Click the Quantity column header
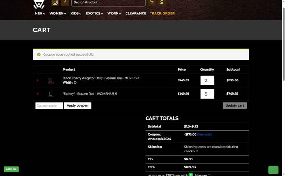This screenshot has height=176, width=285. click(x=207, y=69)
